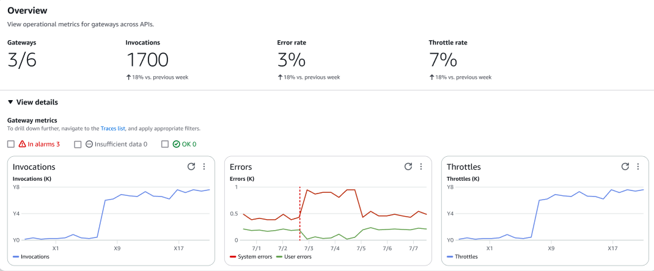
Task: Click the Invocations value 1700
Action: [147, 60]
